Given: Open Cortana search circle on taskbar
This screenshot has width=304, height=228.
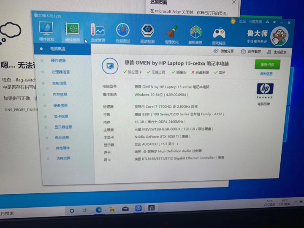Looking at the screenshot, I should pyautogui.click(x=72, y=211).
